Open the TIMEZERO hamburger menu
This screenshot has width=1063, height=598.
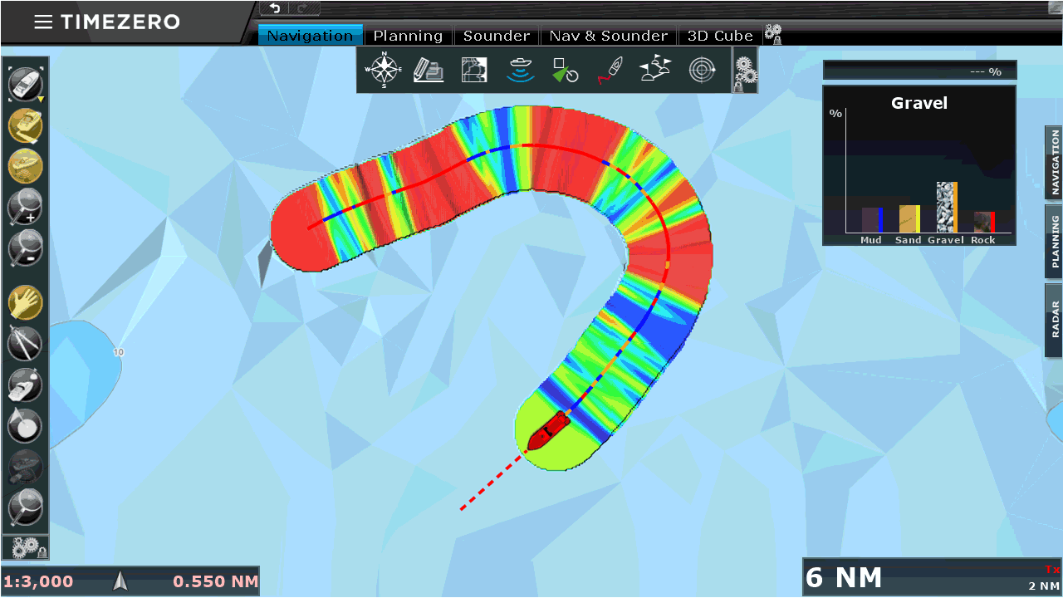[x=42, y=22]
